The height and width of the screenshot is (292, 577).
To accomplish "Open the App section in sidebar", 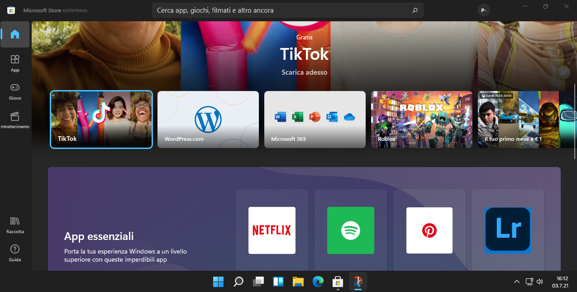I will [15, 63].
